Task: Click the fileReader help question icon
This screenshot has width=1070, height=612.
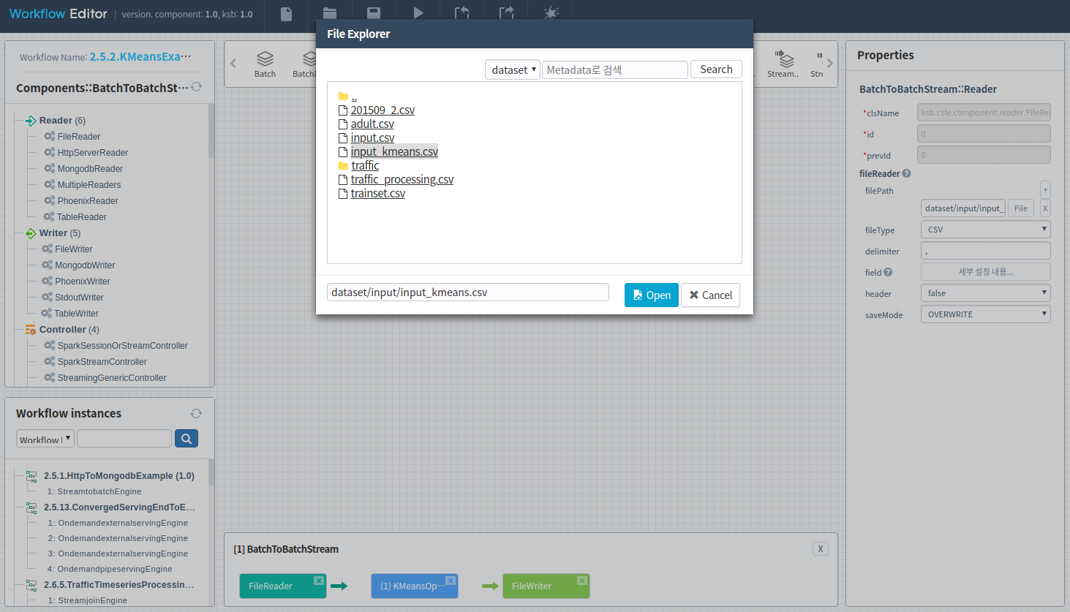Action: (906, 173)
